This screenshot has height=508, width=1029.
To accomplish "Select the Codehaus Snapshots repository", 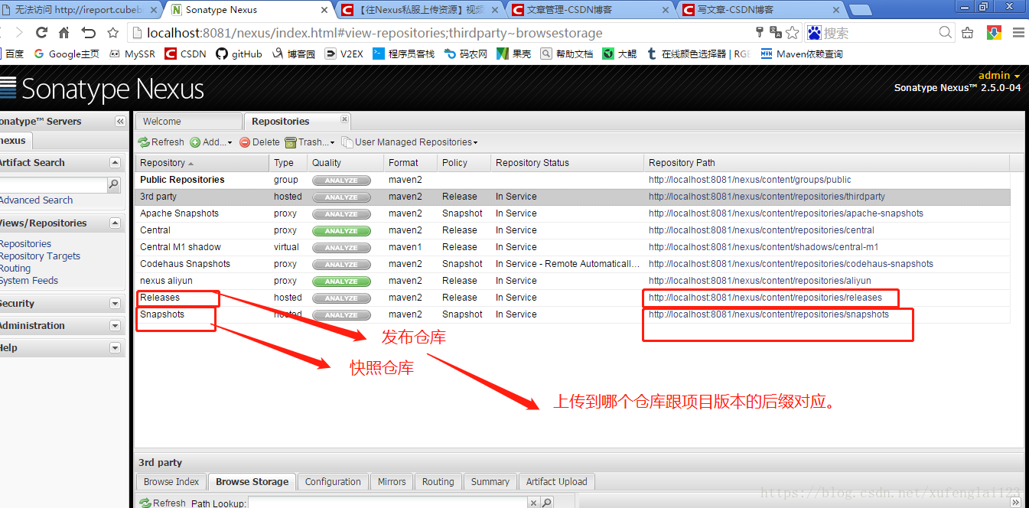I will coord(572,264).
